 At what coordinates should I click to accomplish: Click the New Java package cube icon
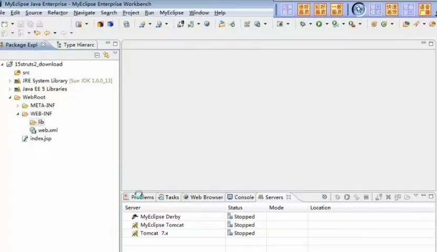coord(100,24)
